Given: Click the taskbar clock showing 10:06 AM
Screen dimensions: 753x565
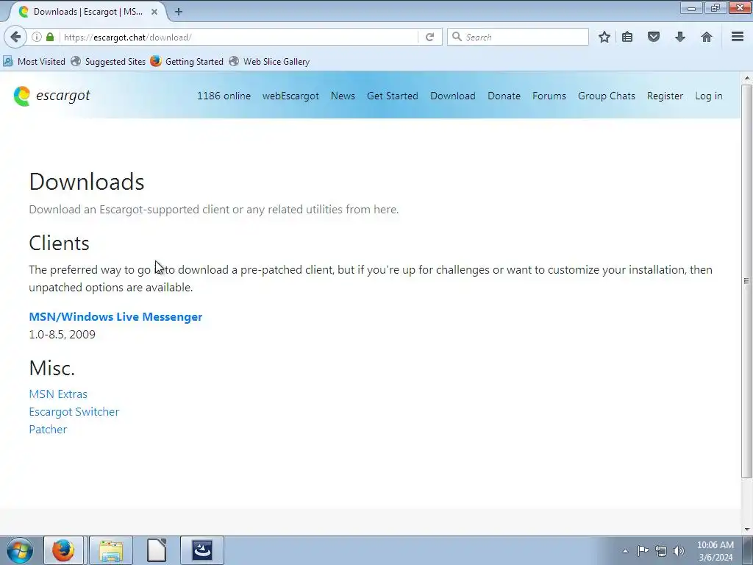Looking at the screenshot, I should [715, 551].
